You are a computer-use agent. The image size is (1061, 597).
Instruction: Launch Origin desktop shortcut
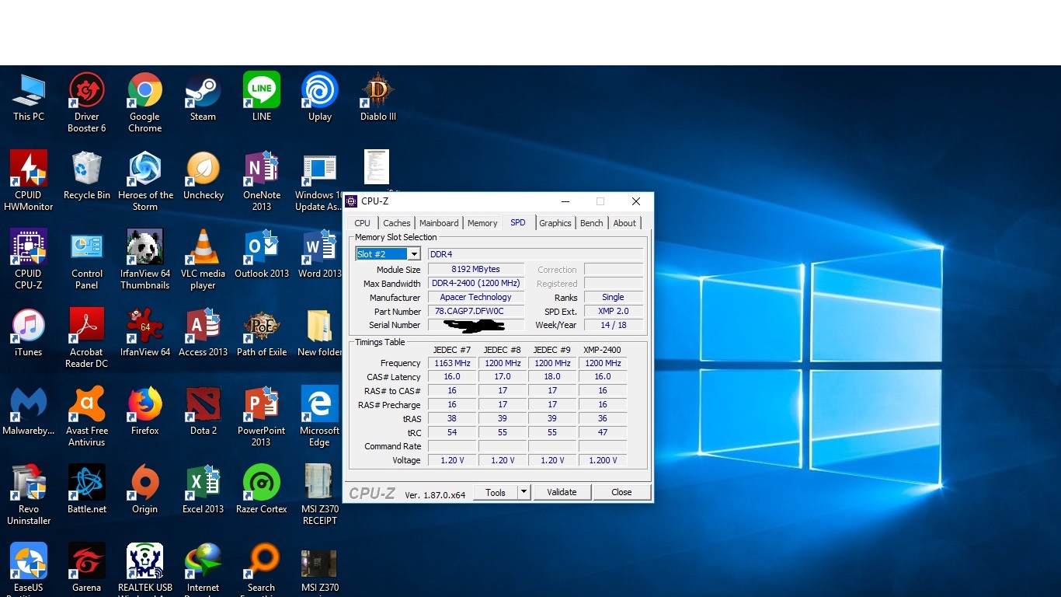coord(145,490)
